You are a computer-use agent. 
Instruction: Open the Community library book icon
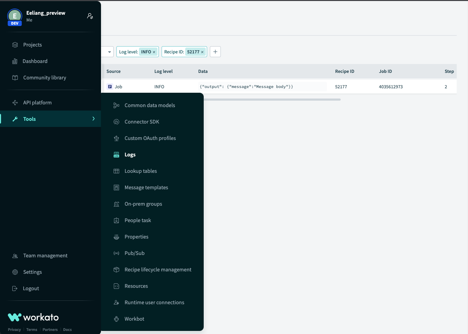point(15,78)
